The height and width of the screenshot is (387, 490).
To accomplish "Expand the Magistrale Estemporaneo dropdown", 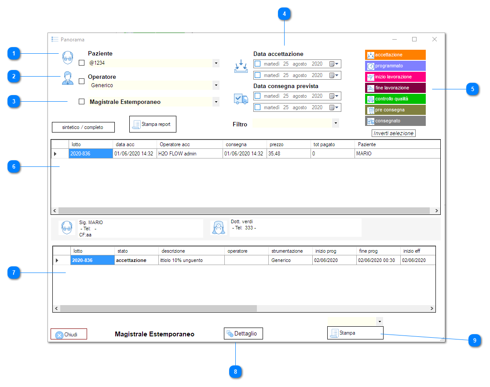I will pos(216,102).
